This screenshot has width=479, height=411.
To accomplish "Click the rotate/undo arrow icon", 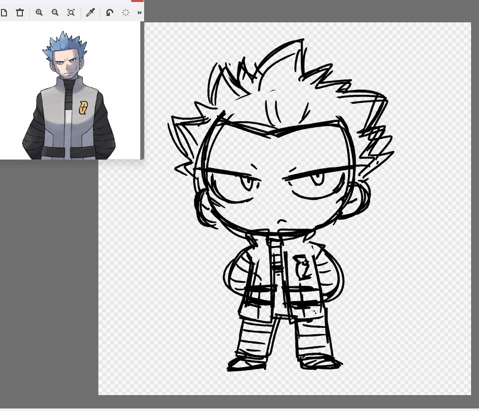I will click(109, 12).
